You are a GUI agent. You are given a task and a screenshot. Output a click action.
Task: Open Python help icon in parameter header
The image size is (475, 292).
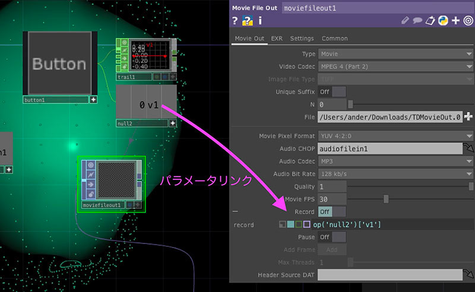tap(248, 21)
